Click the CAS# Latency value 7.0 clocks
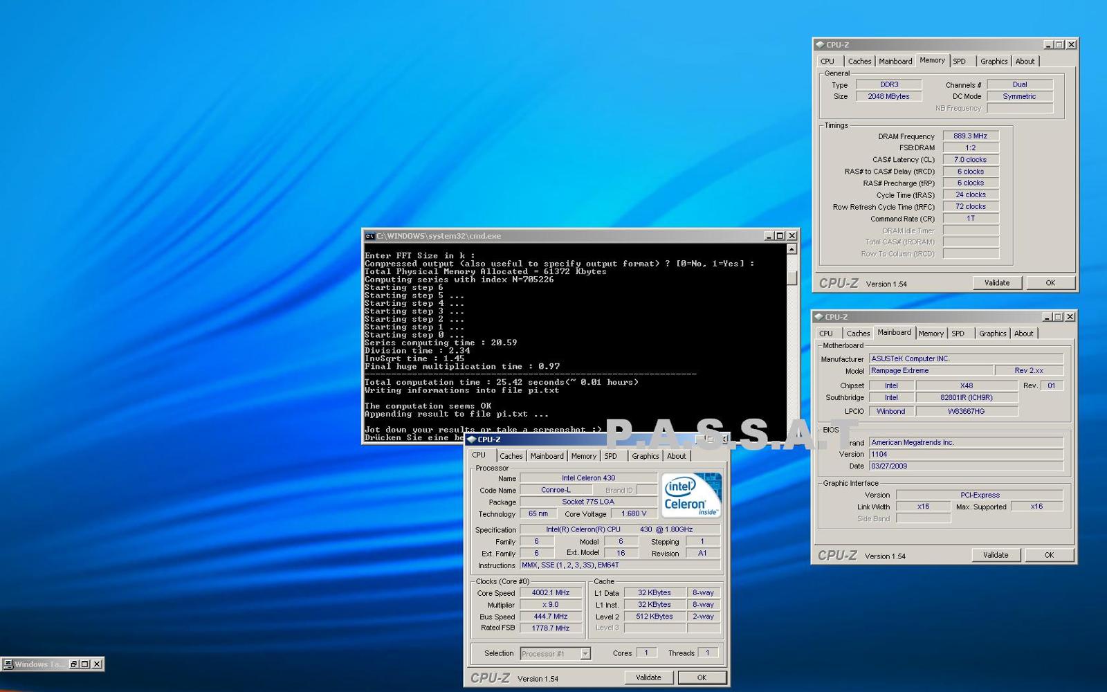This screenshot has height=692, width=1107. tap(971, 160)
